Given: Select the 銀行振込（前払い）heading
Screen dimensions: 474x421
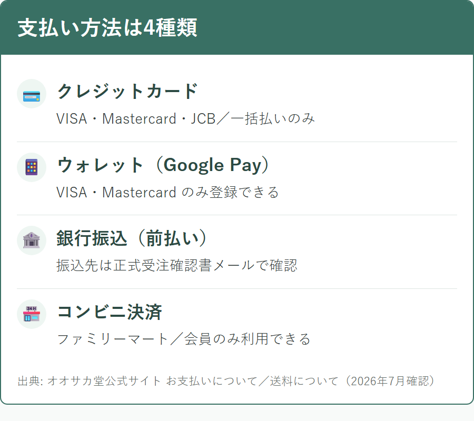Looking at the screenshot, I should point(132,238).
